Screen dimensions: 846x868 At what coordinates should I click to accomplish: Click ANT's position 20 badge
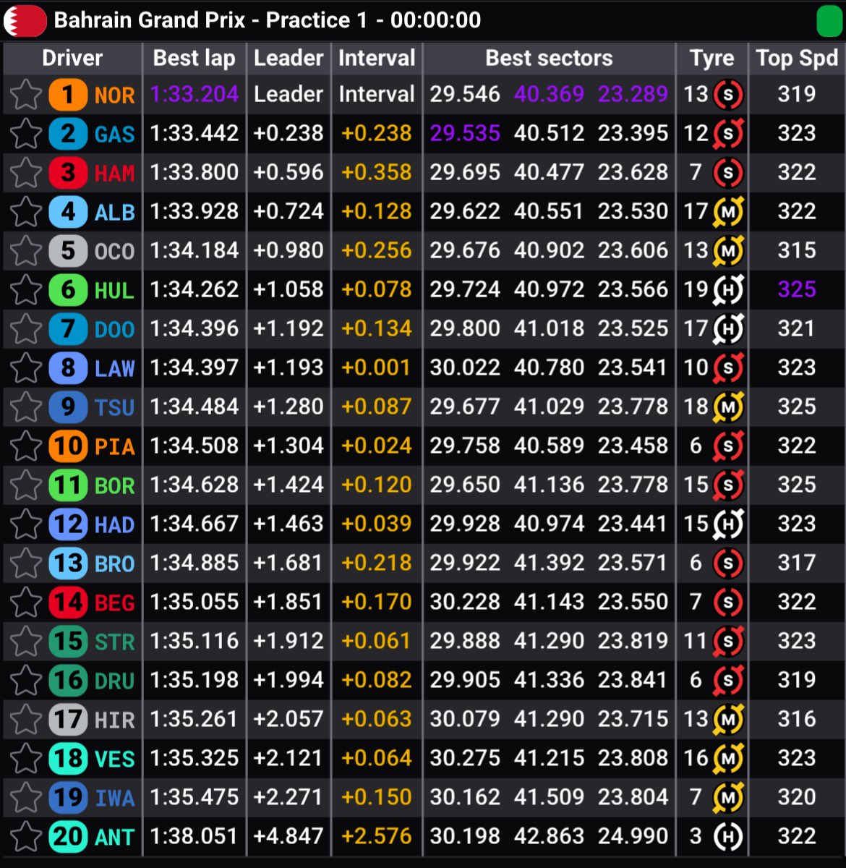click(68, 837)
